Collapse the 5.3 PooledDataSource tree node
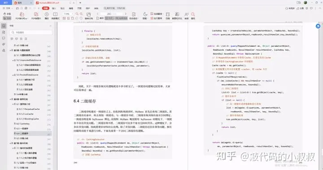This screenshot has height=170, width=323. point(13,75)
